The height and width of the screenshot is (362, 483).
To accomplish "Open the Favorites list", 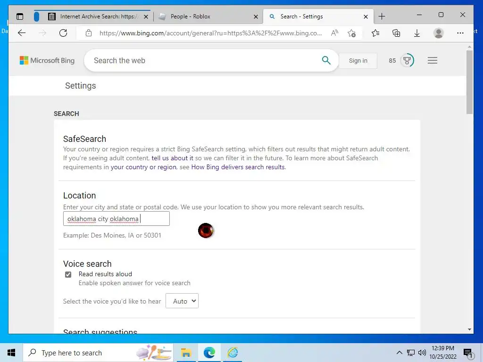I will click(x=375, y=33).
